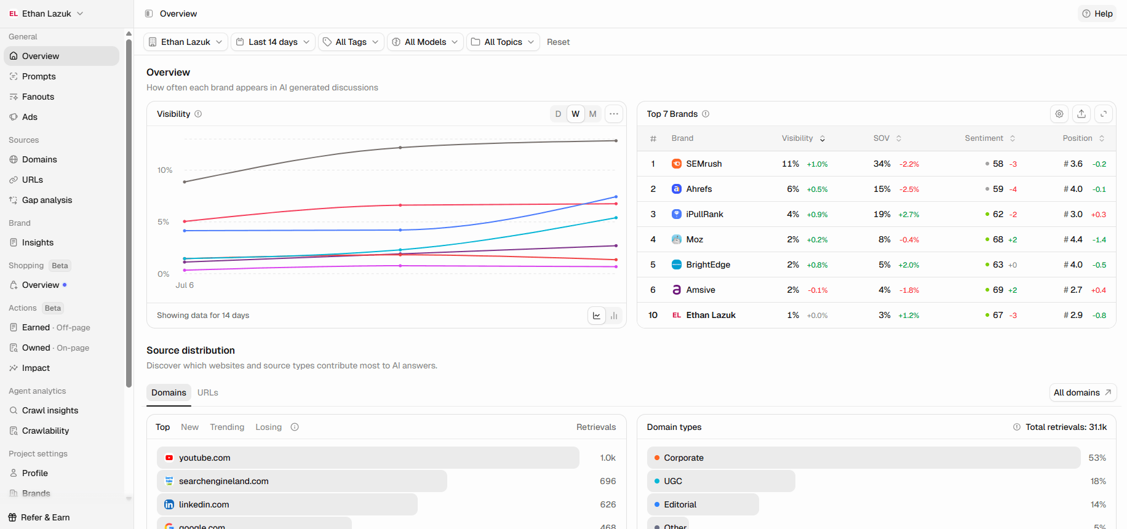Select Losing domains filter
This screenshot has width=1127, height=529.
click(x=268, y=427)
